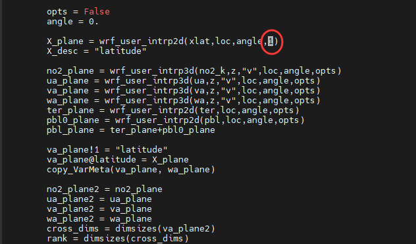This screenshot has height=244, width=416.
Task: Click the no2_plane assignment line
Action: point(194,71)
